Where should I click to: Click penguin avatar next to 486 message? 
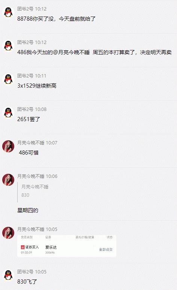(x=8, y=46)
